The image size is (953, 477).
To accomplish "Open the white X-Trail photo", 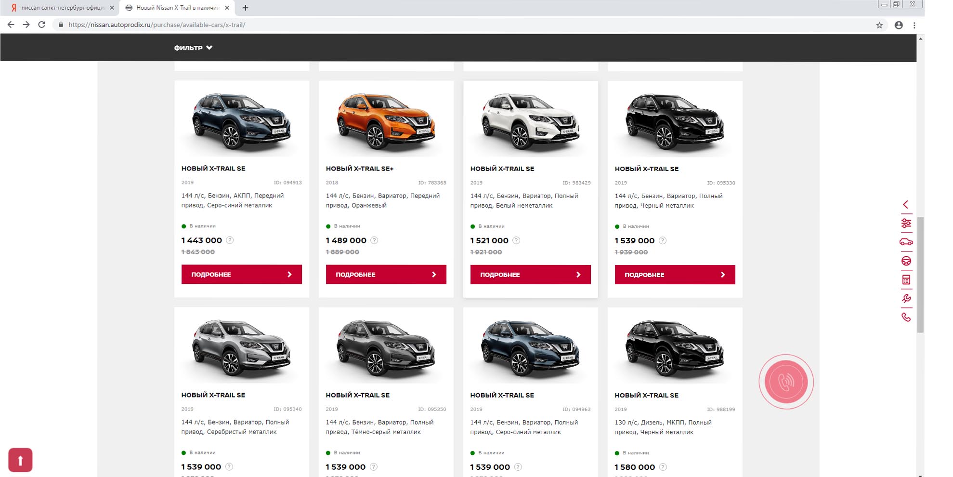I will pyautogui.click(x=530, y=121).
